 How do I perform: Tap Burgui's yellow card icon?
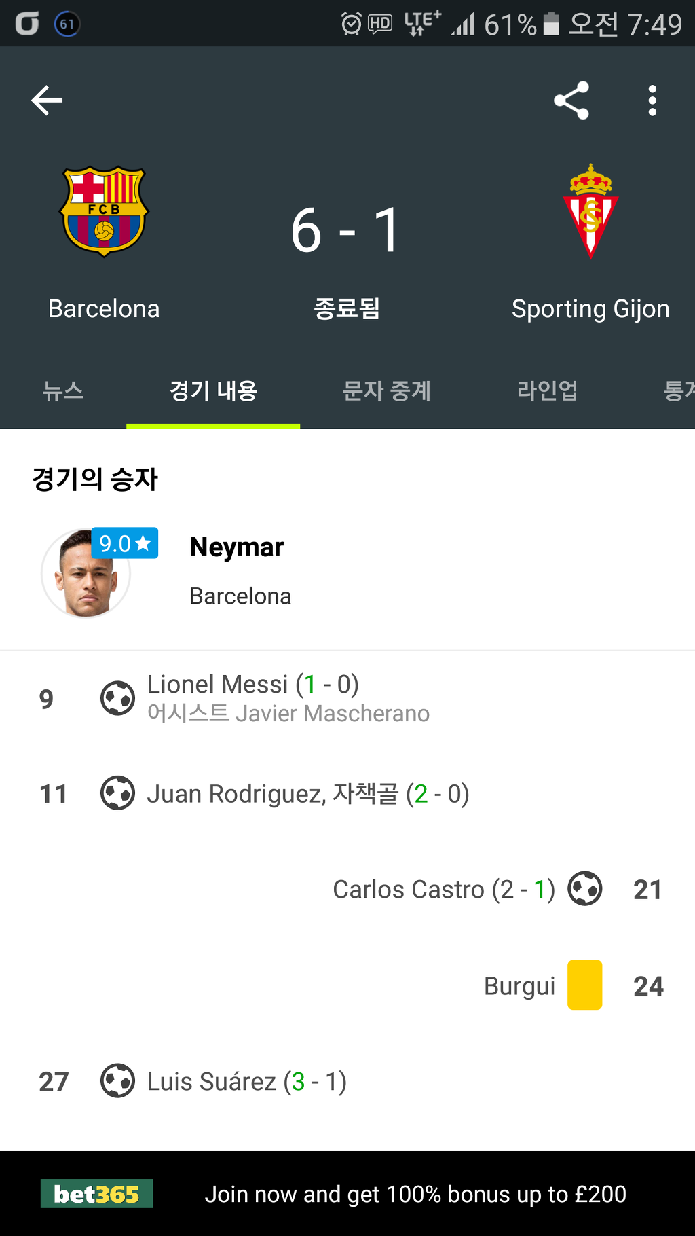tap(585, 985)
